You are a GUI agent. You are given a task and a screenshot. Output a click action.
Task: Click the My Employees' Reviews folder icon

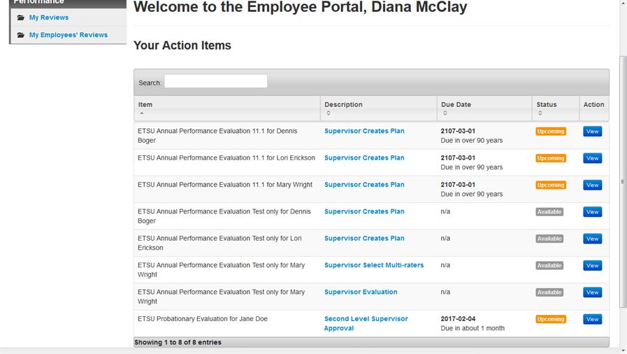coord(21,35)
